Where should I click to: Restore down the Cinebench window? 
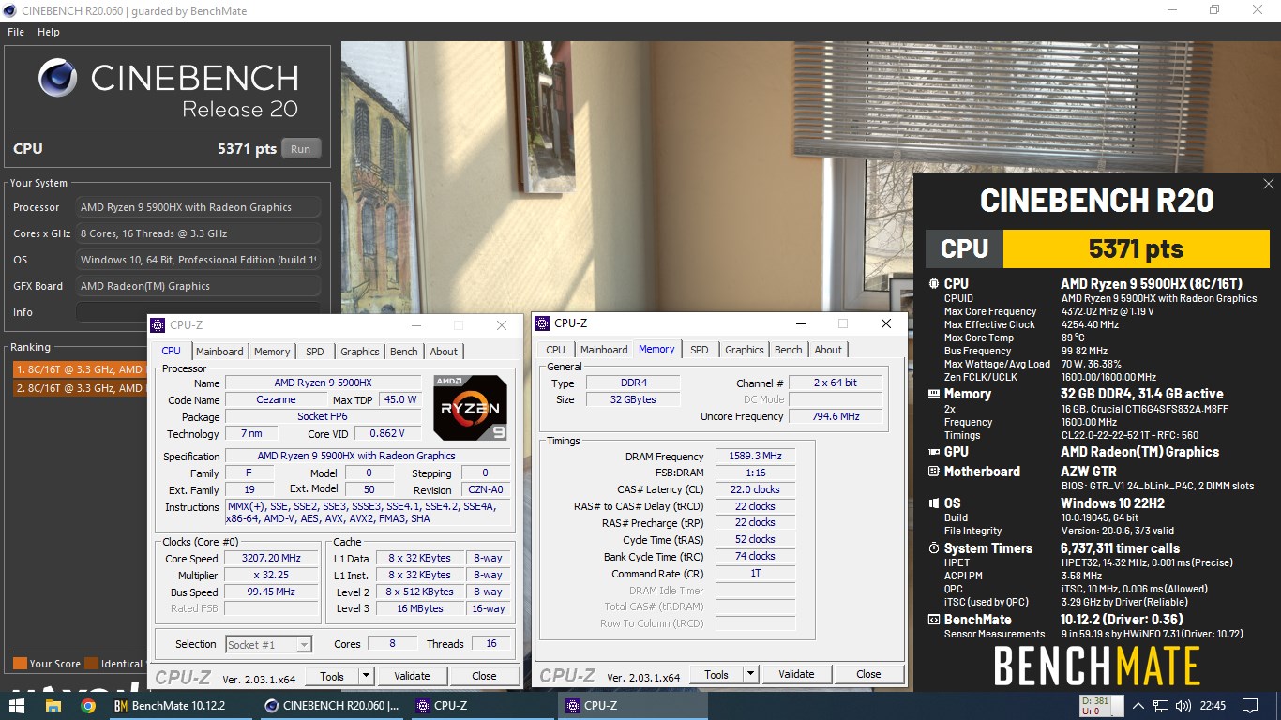point(1214,10)
